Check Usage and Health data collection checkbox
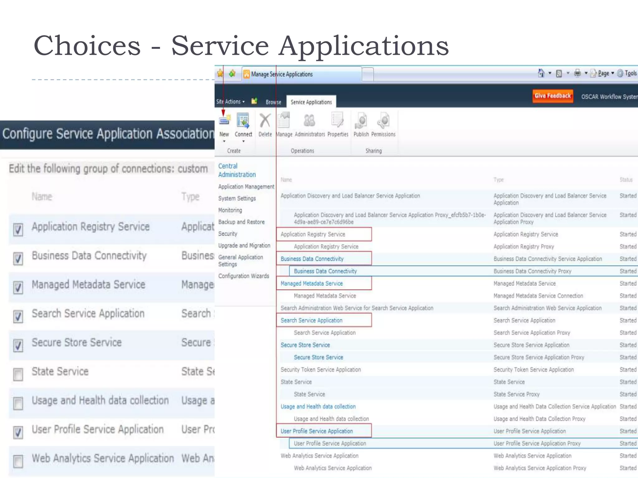The width and height of the screenshot is (638, 478). [x=18, y=403]
